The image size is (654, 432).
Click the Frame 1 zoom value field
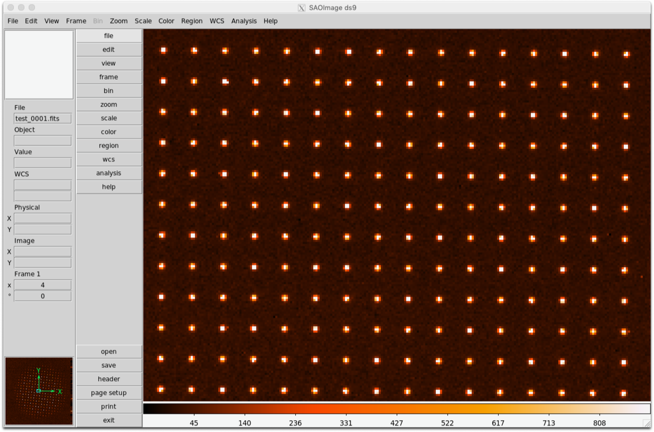pyautogui.click(x=43, y=285)
